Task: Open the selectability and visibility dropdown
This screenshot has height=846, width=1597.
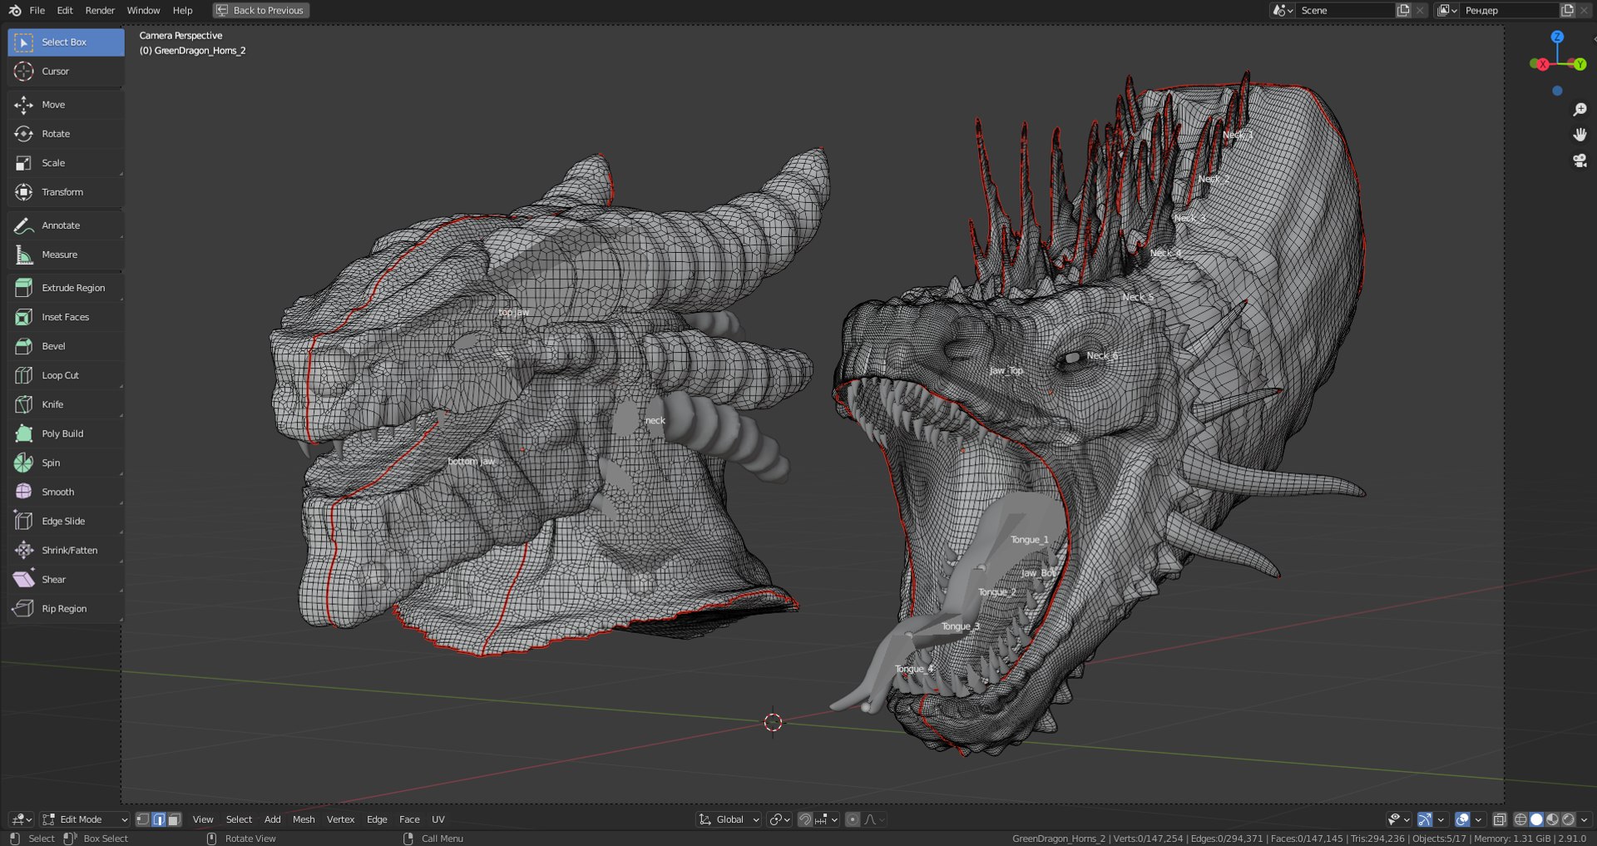Action: (x=1399, y=819)
